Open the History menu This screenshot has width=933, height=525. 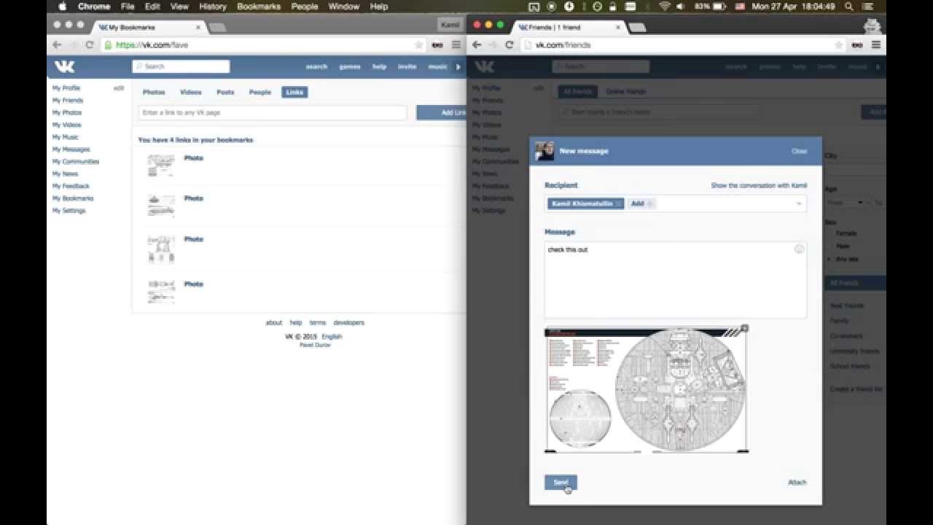click(212, 7)
